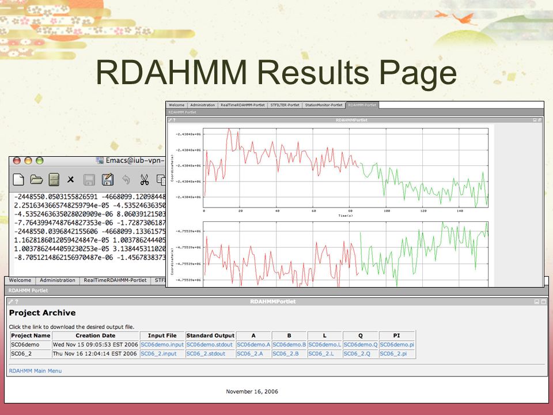Download the SC06_2.Q file

click(x=357, y=353)
